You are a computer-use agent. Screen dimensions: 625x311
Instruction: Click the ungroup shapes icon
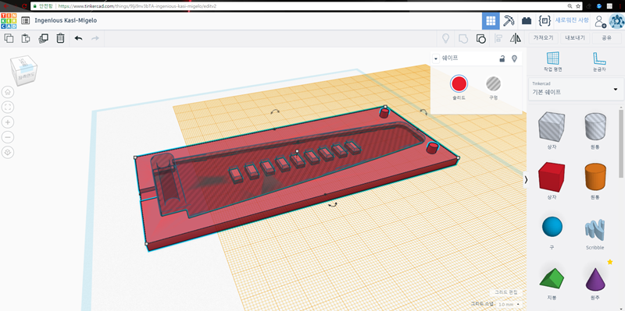click(480, 38)
